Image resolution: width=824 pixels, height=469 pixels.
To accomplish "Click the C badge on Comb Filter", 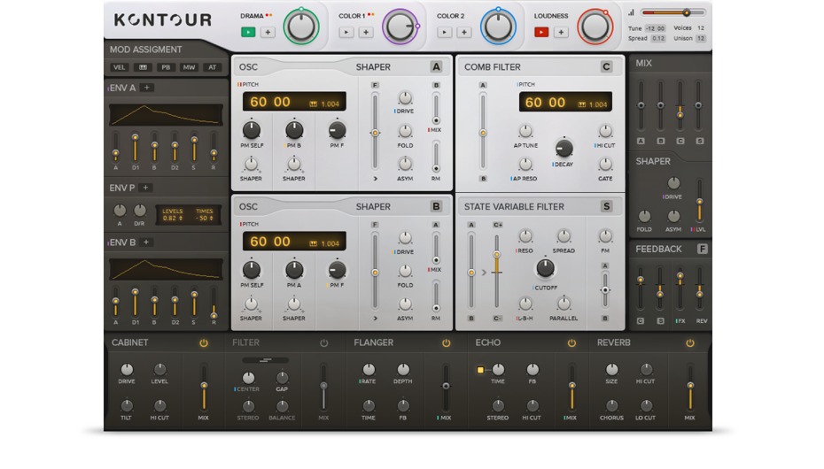I will pyautogui.click(x=606, y=66).
